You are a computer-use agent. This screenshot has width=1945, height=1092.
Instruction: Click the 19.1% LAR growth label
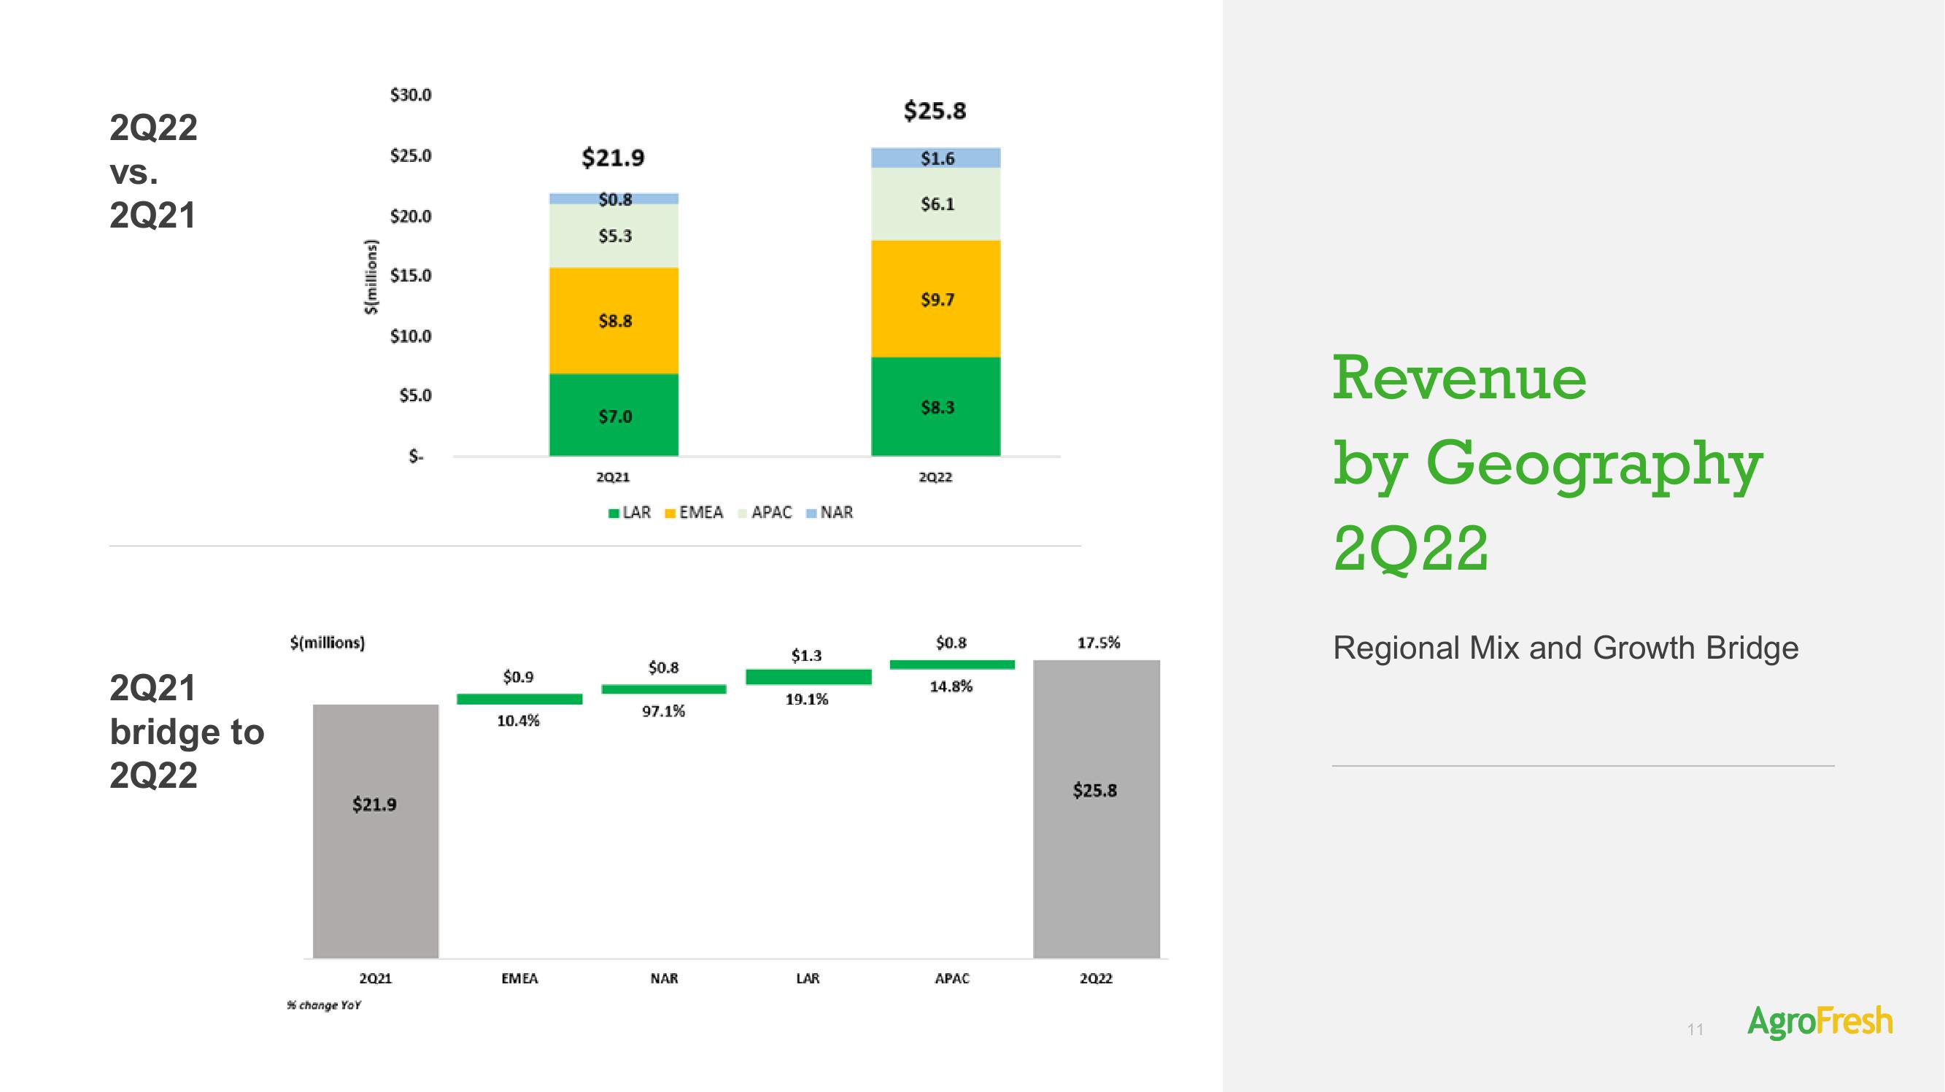807,700
